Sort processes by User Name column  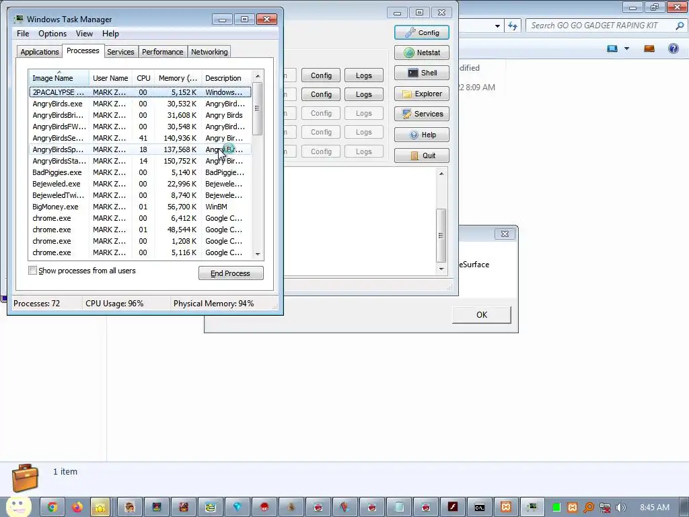[x=110, y=78]
